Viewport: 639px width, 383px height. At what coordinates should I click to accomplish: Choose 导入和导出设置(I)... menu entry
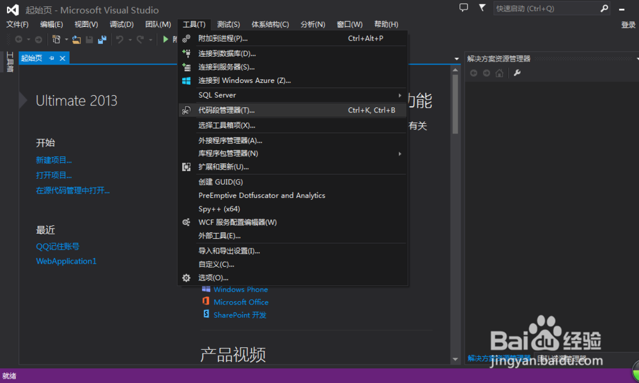click(x=293, y=251)
